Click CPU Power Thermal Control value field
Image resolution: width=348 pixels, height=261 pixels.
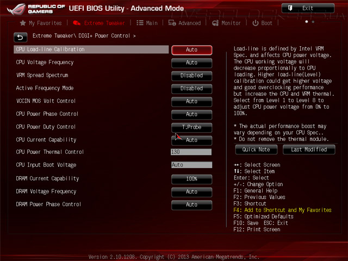191,152
